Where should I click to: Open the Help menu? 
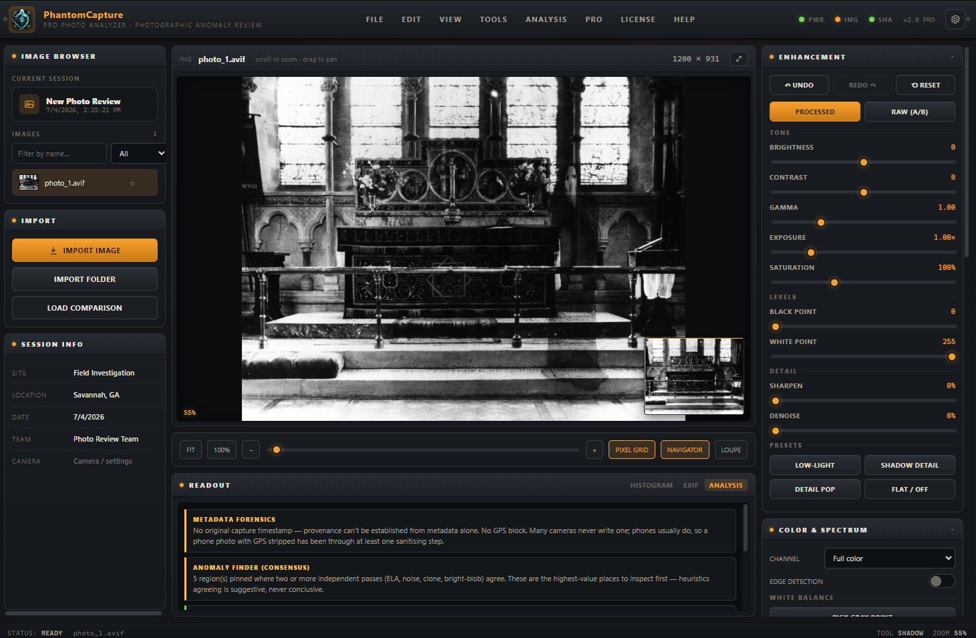684,19
